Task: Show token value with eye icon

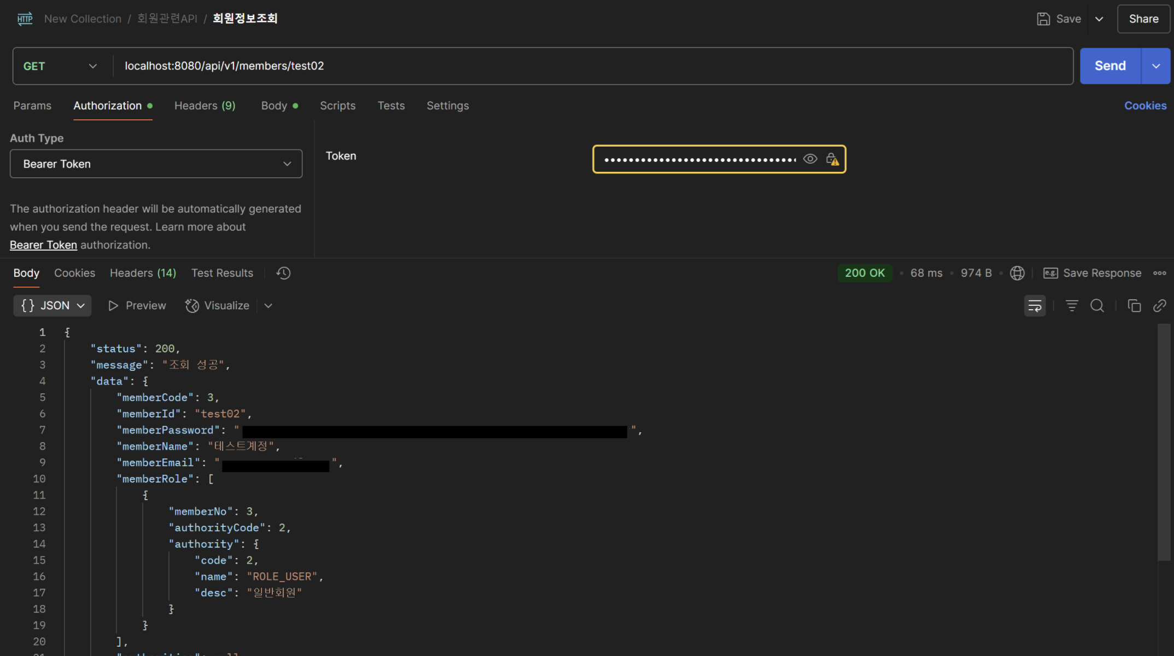Action: [x=810, y=159]
